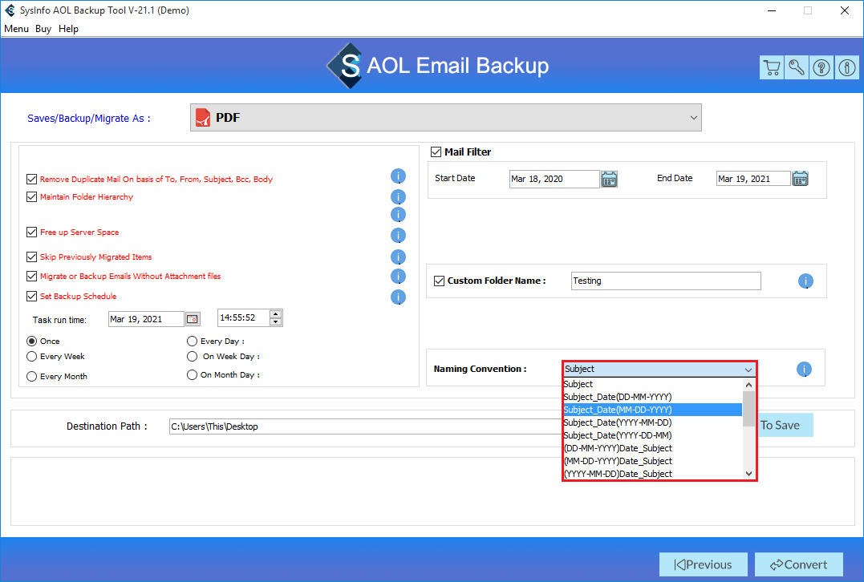Select (DD-MM-YYYY)Date_Subject naming option
The width and height of the screenshot is (864, 582).
point(618,448)
